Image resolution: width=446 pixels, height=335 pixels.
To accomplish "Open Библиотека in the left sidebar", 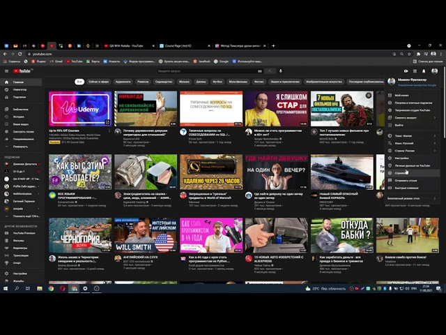I will click(22, 109).
